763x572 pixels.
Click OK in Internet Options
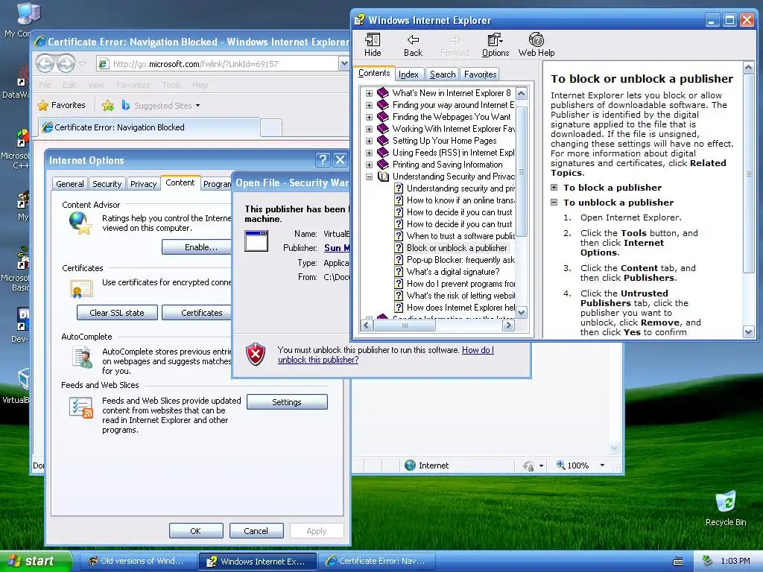pyautogui.click(x=196, y=530)
